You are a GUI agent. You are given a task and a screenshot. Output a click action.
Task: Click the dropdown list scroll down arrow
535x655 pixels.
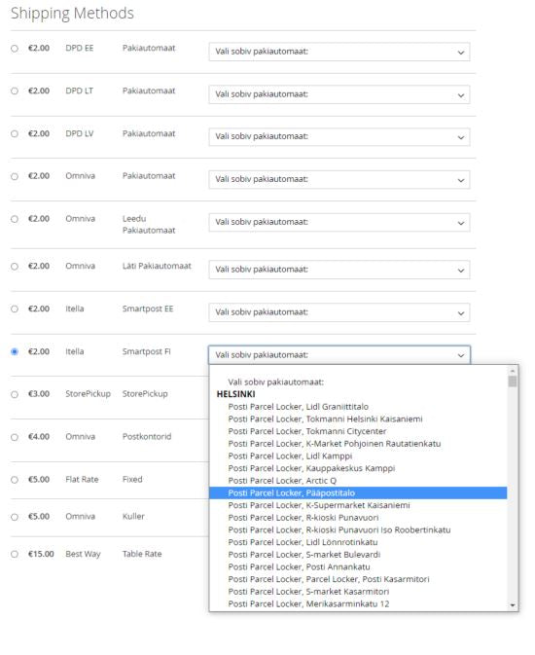click(513, 605)
